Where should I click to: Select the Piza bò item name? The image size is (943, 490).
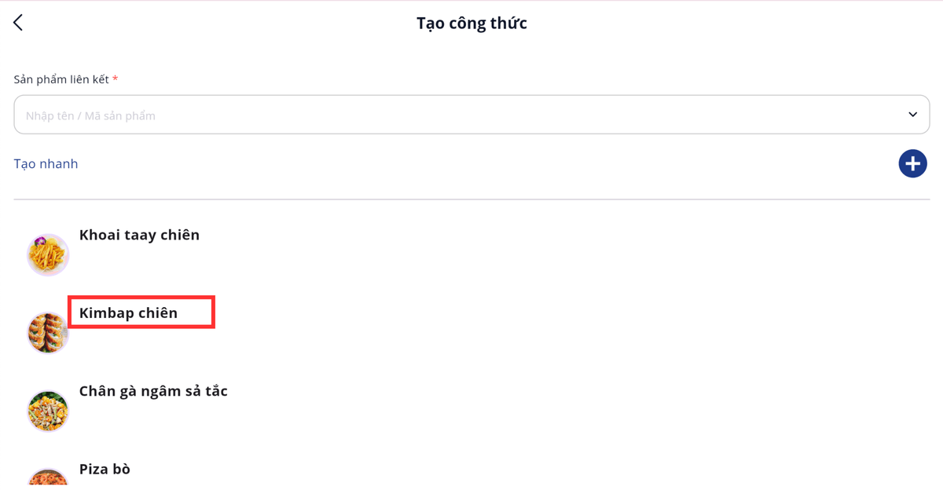105,469
